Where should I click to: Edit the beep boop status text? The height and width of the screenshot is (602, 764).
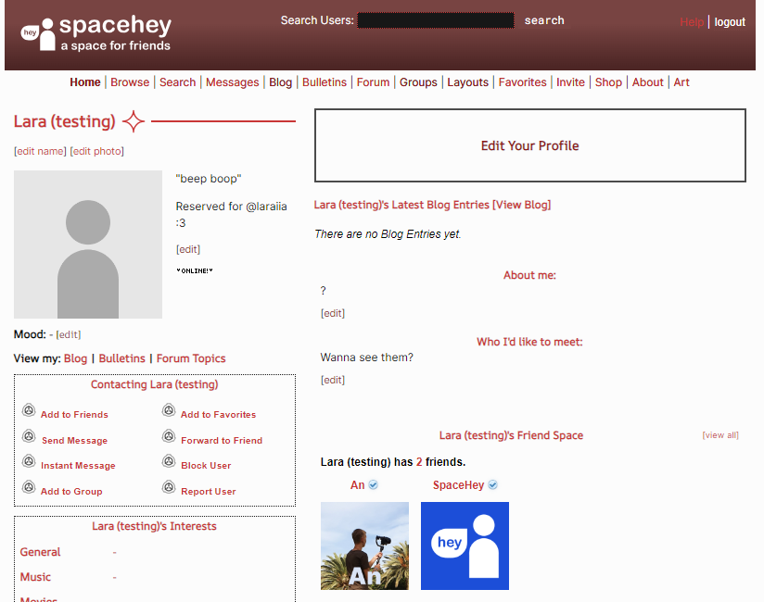188,250
